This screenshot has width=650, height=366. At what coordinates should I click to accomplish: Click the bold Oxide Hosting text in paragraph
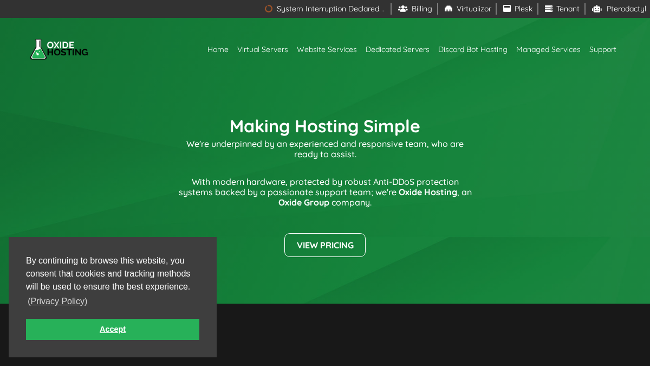coord(428,192)
